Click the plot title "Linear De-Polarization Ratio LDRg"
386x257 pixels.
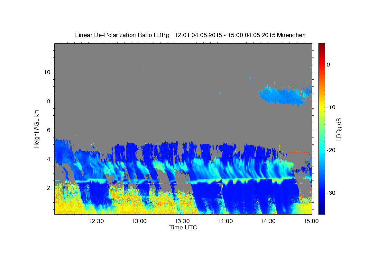122,35
